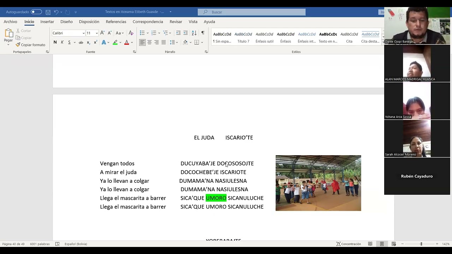
Task: Decrease paragraph indent
Action: [x=178, y=33]
